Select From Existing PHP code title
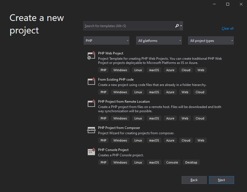247x192 pixels. pyautogui.click(x=116, y=80)
